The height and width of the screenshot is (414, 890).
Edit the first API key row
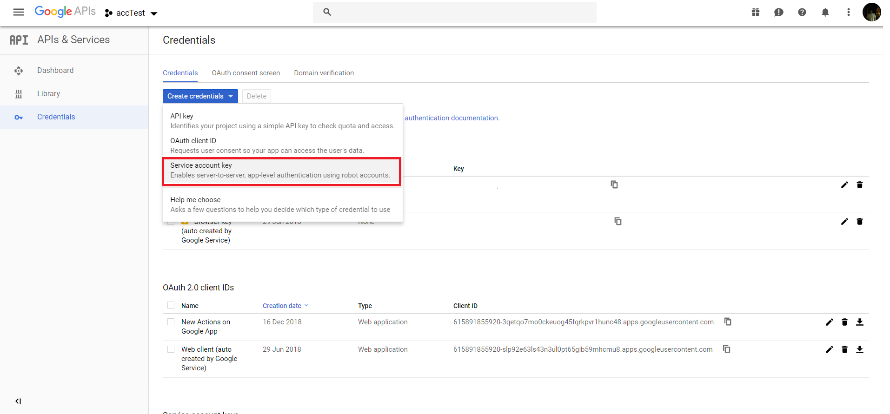click(x=844, y=185)
